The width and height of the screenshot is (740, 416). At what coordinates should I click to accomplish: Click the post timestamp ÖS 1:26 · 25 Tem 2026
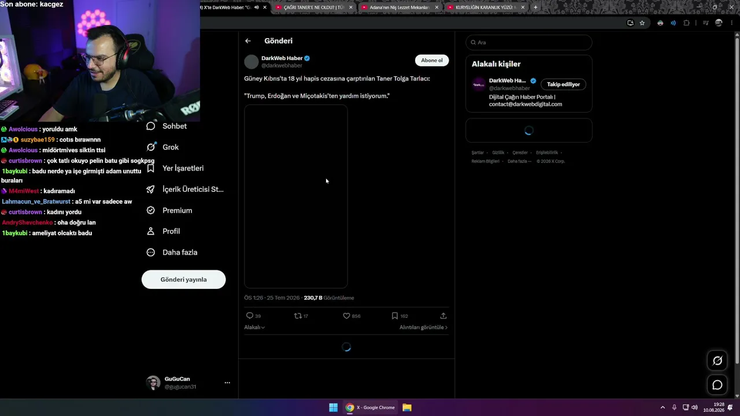coord(272,298)
